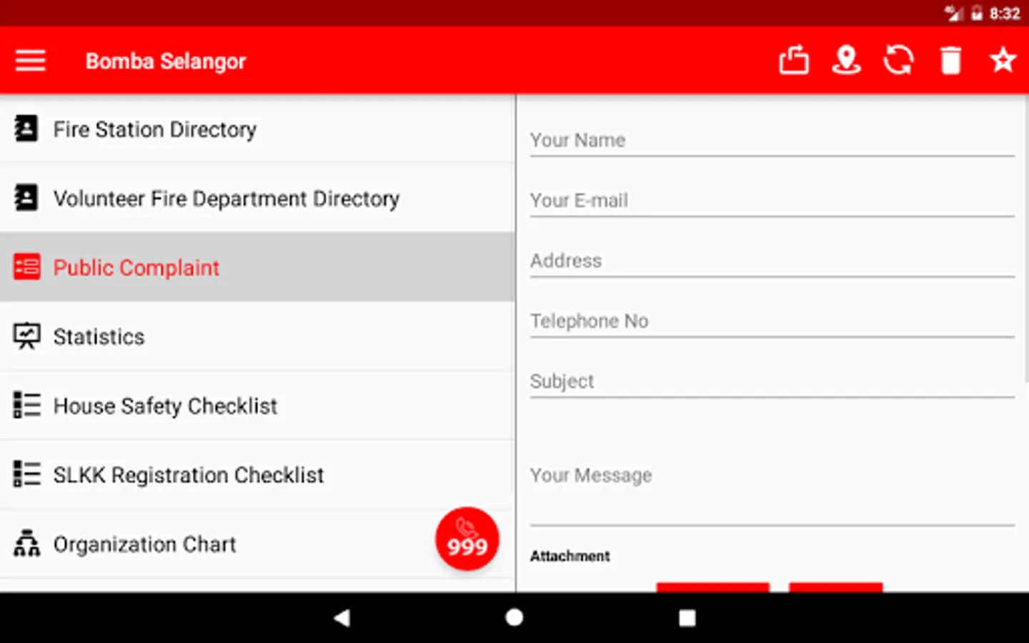Tap the Android back button
This screenshot has height=643, width=1029.
342,618
